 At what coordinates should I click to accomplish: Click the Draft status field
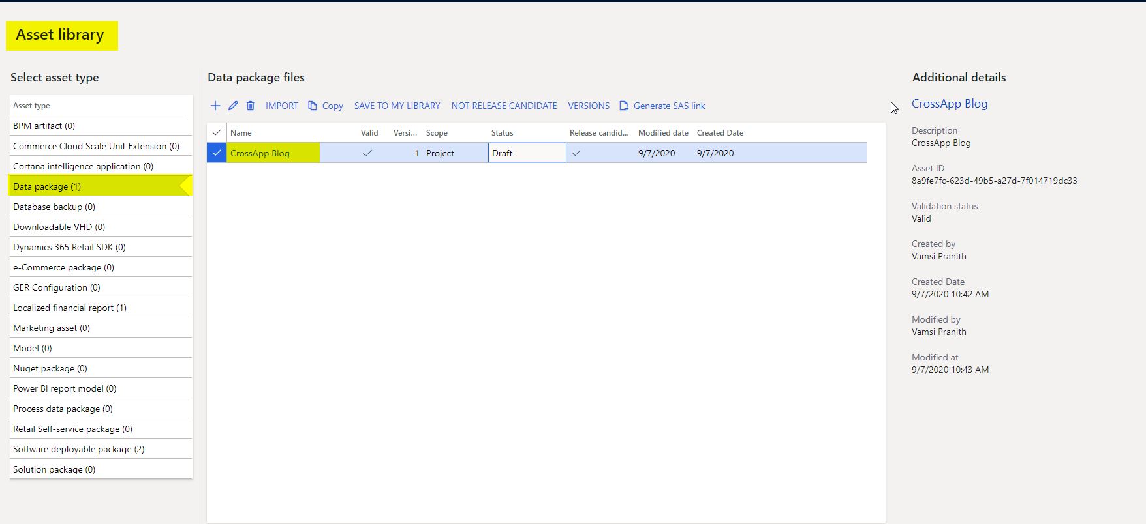(x=527, y=153)
